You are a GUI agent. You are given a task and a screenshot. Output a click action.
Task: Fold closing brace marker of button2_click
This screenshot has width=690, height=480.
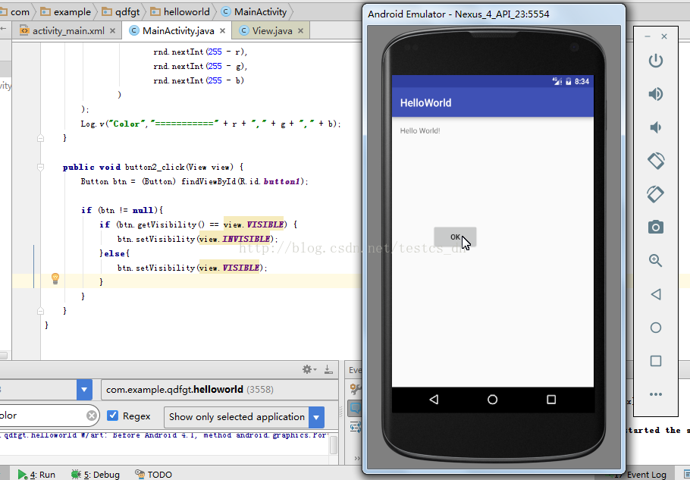click(x=40, y=311)
